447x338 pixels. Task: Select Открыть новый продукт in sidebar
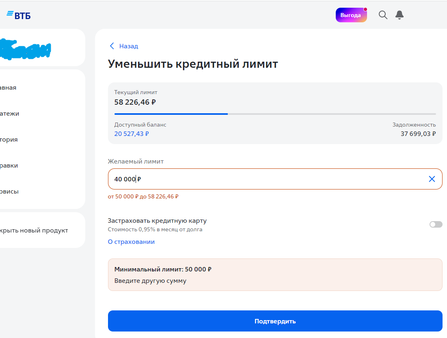[35, 230]
